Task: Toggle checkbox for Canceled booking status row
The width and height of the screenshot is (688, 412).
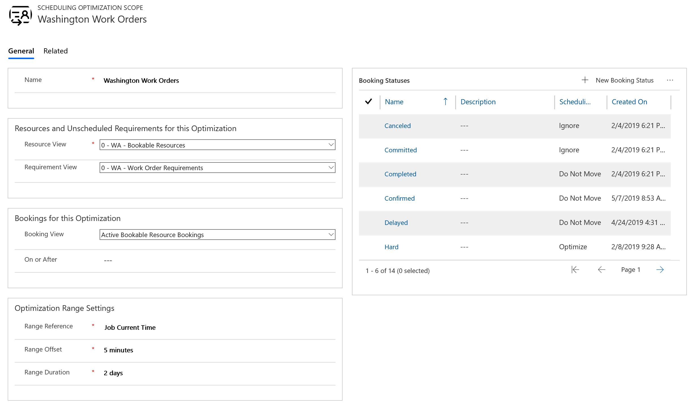Action: point(370,125)
